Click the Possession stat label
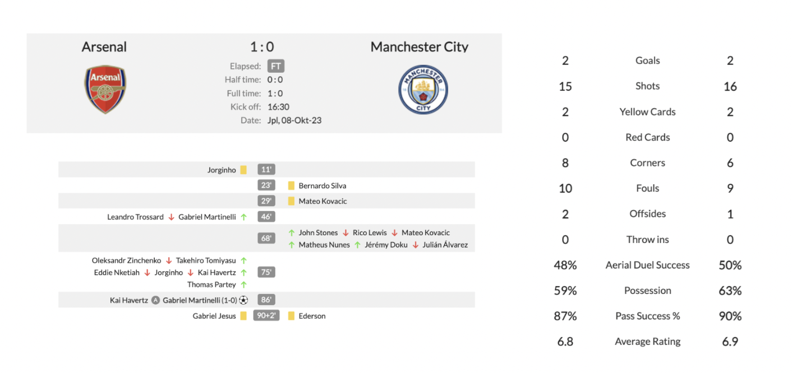 [x=647, y=290]
